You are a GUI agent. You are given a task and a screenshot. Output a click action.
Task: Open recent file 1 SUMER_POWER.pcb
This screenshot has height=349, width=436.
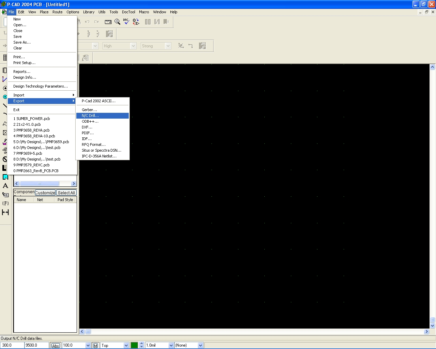pyautogui.click(x=42, y=119)
